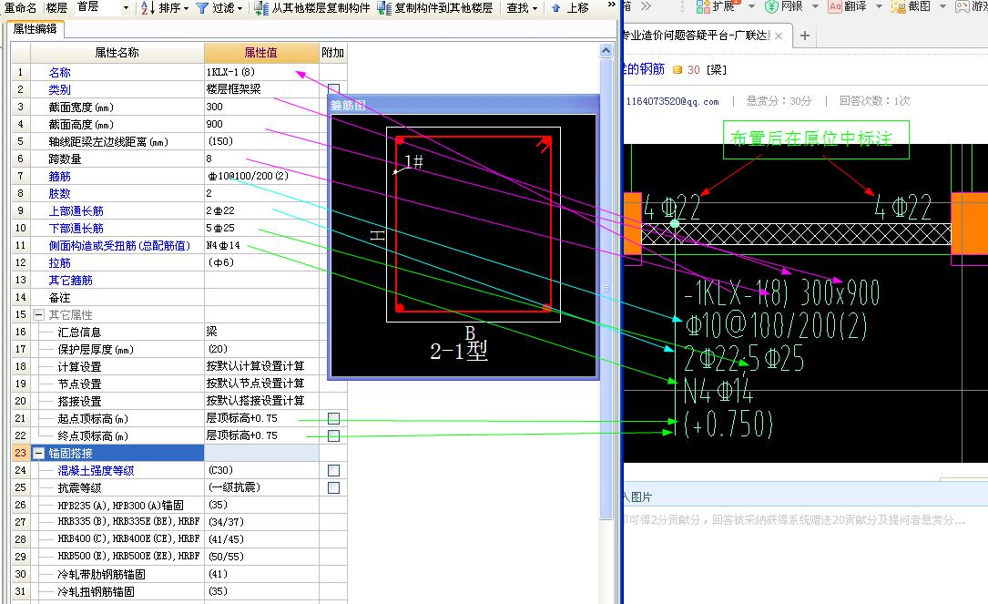This screenshot has height=604, width=988.
Task: Click the property grid scrollbar up arrow
Action: pyautogui.click(x=606, y=51)
